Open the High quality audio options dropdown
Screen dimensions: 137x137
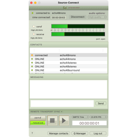(x=97, y=17)
